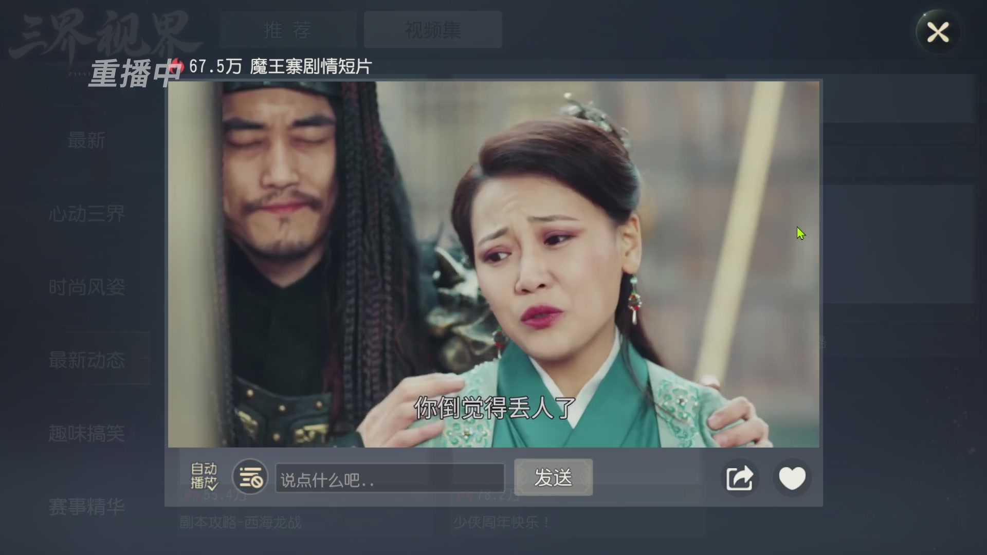Switch to the 推荐 tab
Image resolution: width=987 pixels, height=555 pixels.
pos(288,30)
